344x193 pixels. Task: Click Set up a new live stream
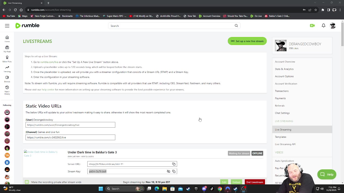tap(247, 41)
